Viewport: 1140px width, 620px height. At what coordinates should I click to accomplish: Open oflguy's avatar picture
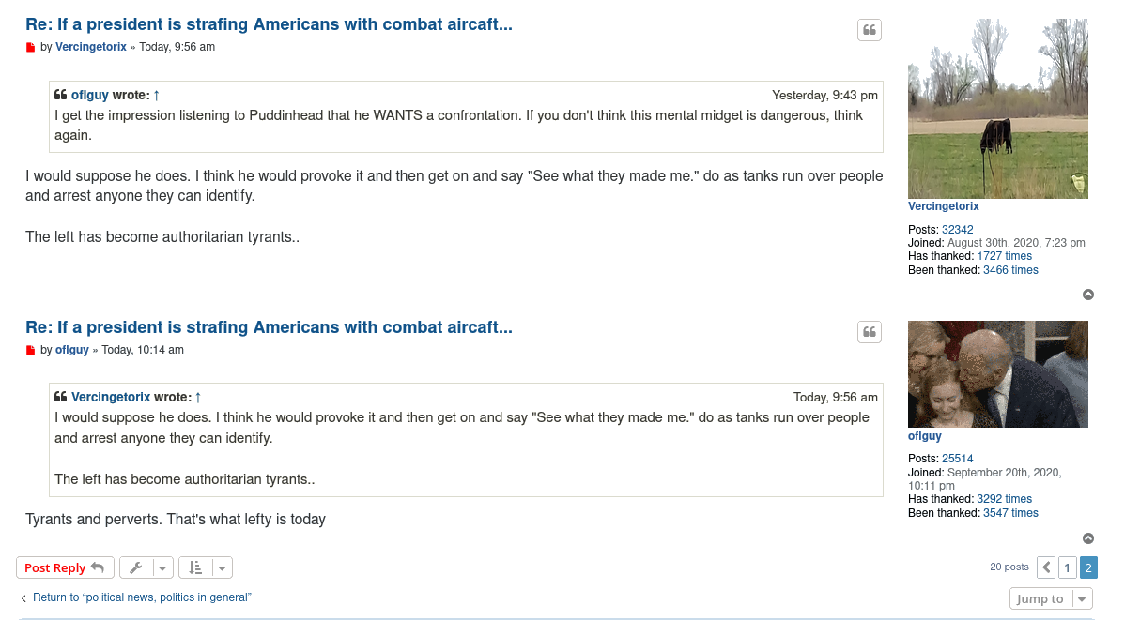click(x=998, y=374)
